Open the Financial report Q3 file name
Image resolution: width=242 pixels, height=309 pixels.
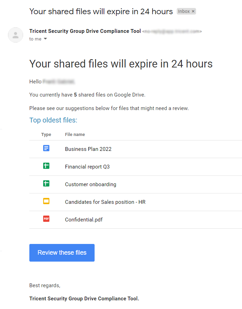coord(87,167)
